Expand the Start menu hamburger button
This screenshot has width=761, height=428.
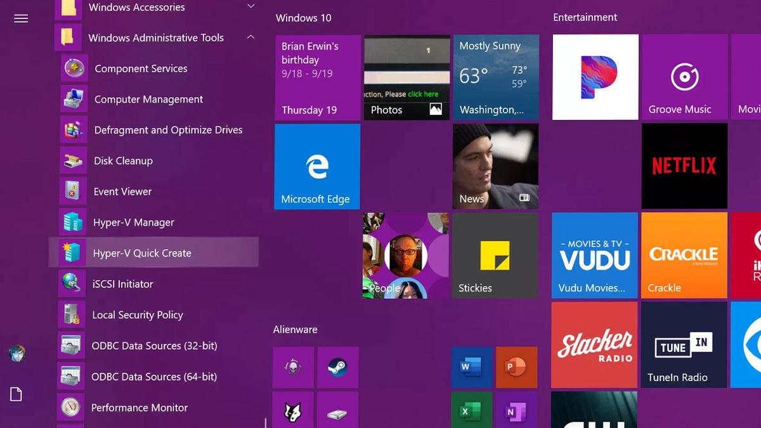(x=20, y=18)
